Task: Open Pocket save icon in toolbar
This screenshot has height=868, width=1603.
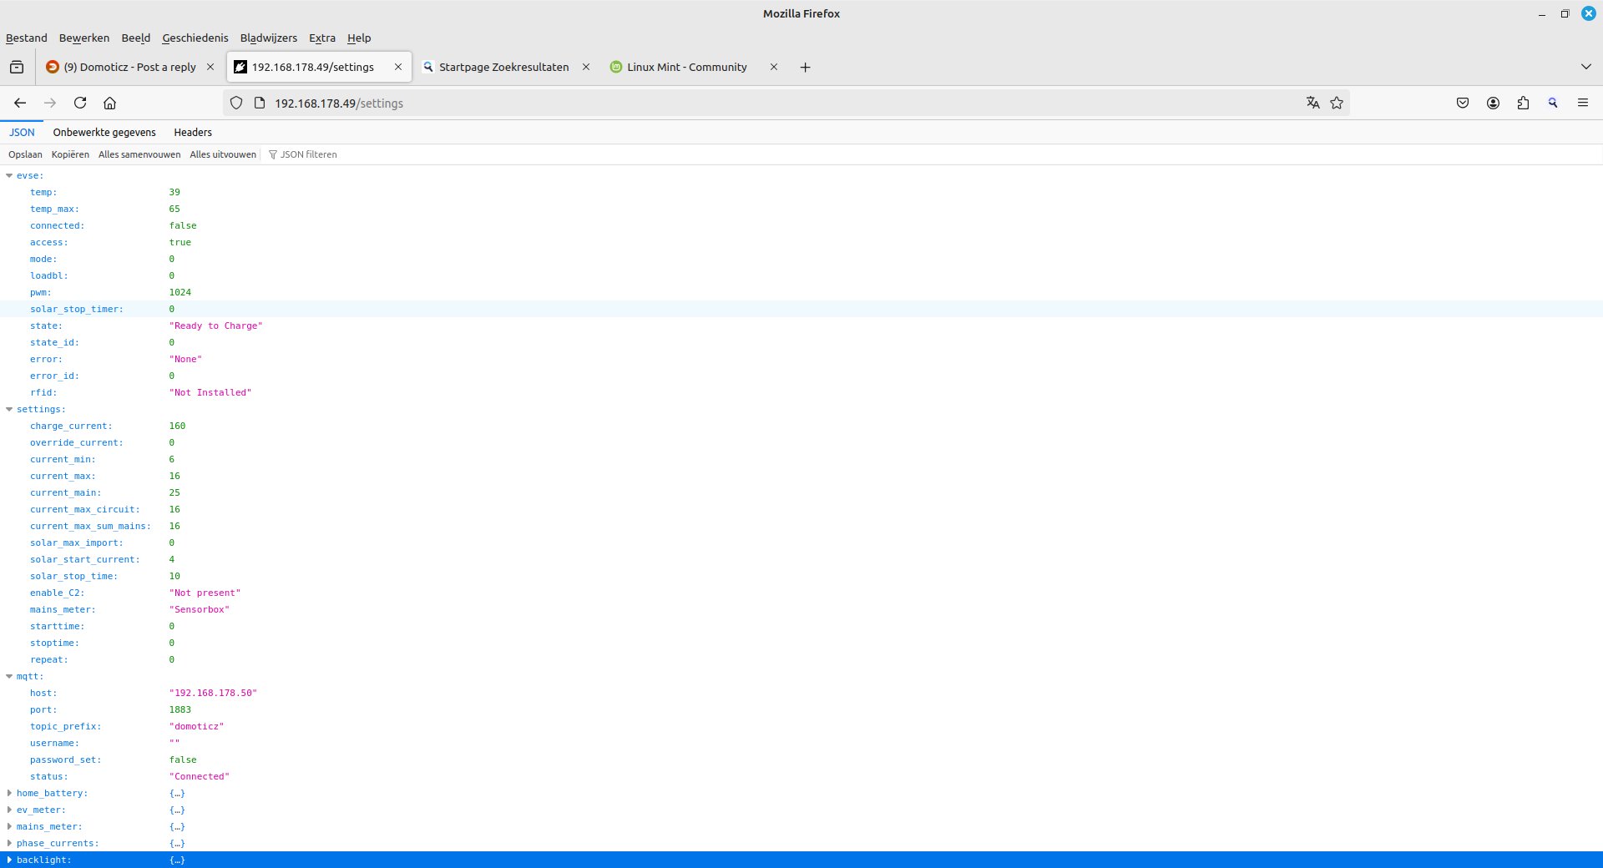Action: coord(1463,103)
